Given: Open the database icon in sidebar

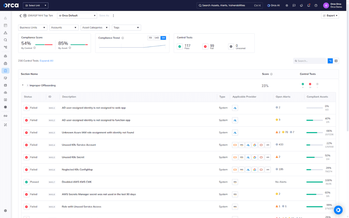Looking at the screenshot, I should (x=5, y=85).
